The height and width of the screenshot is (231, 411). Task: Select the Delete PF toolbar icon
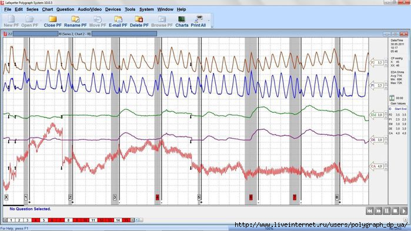[x=139, y=19]
